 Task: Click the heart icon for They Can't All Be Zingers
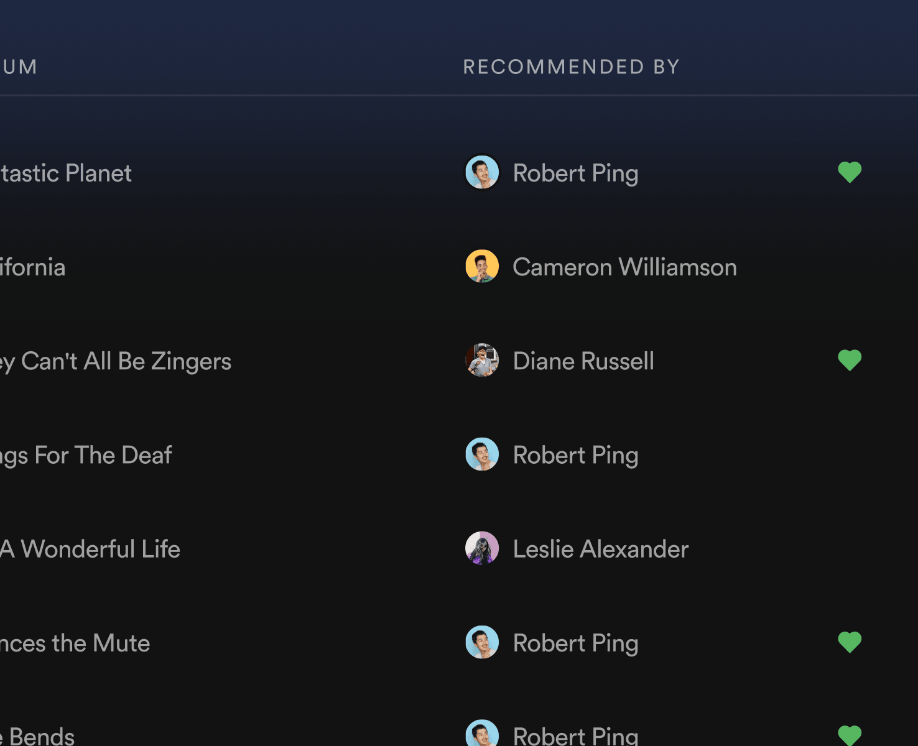(850, 360)
